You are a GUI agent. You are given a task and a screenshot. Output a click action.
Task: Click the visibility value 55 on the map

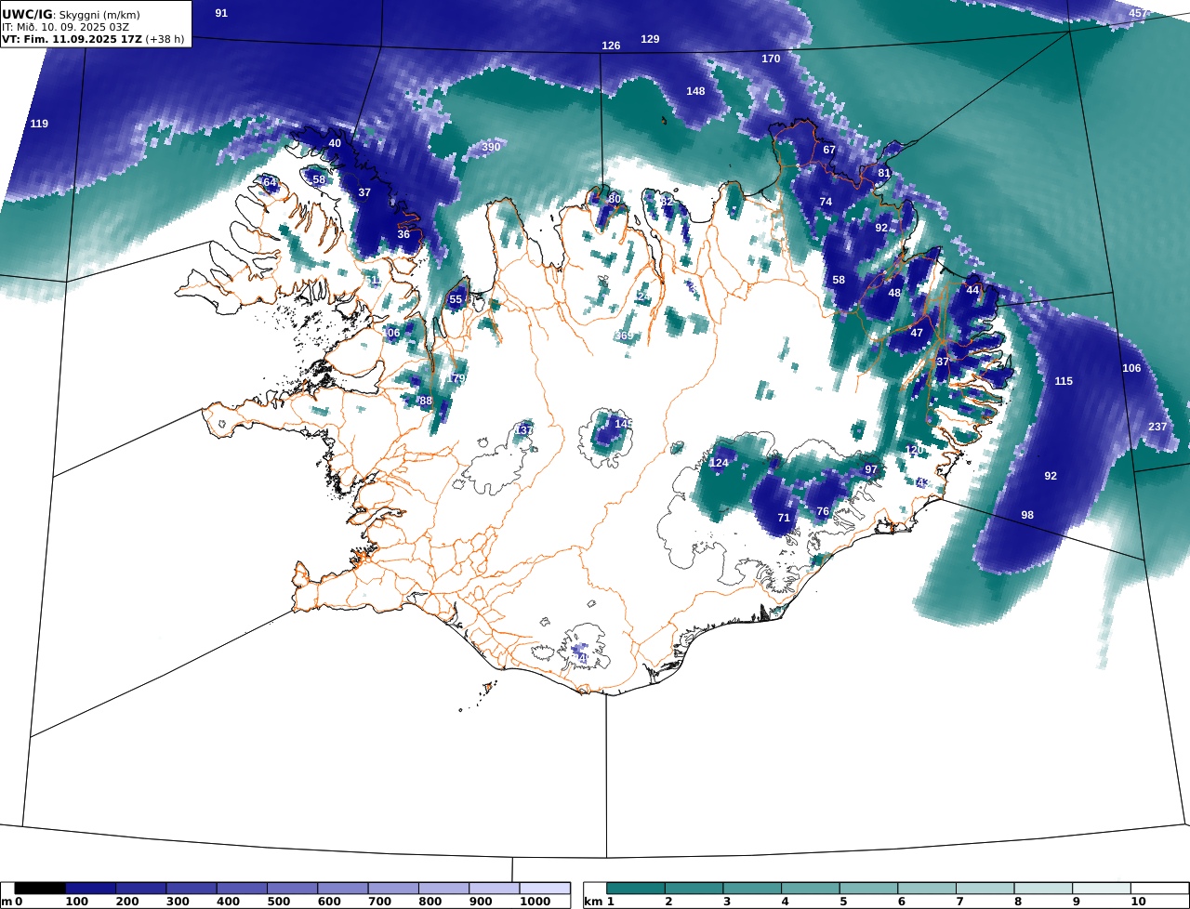point(456,299)
